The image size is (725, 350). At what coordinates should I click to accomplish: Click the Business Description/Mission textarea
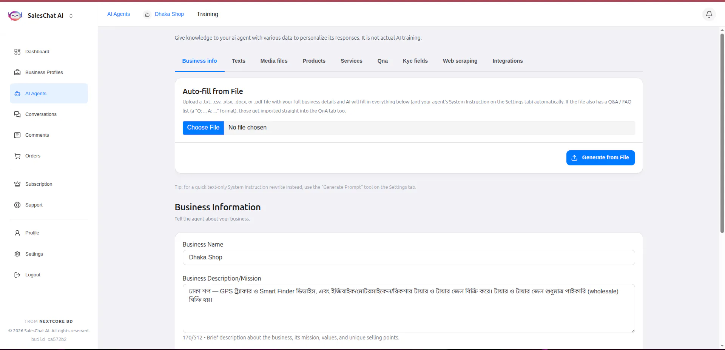409,308
